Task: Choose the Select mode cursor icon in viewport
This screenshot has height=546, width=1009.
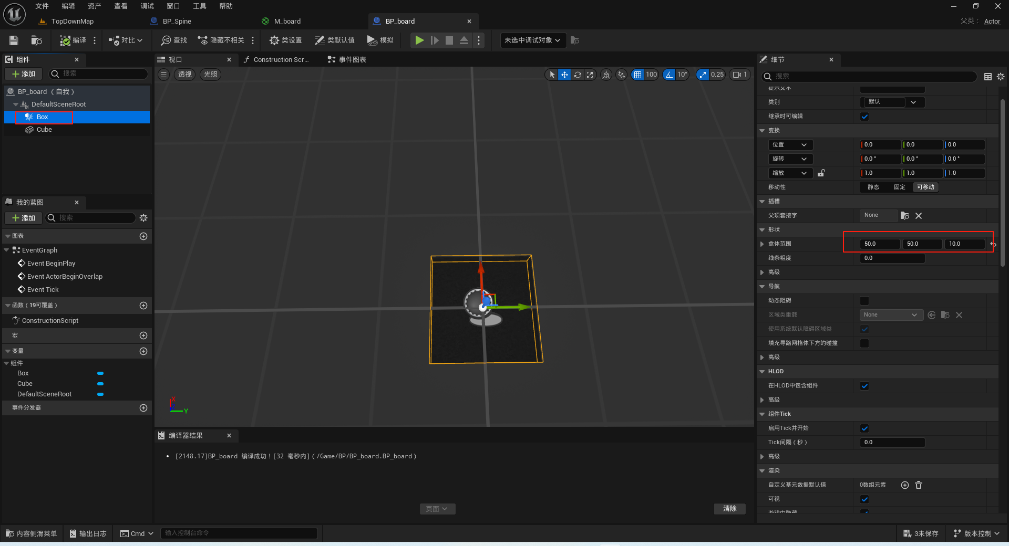Action: pyautogui.click(x=552, y=75)
